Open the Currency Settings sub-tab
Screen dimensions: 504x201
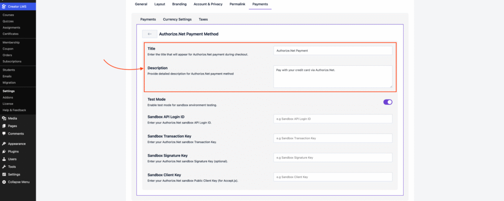(x=177, y=19)
